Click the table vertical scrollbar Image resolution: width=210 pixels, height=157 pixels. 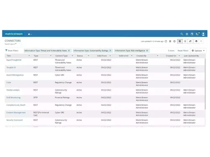pyautogui.click(x=205, y=84)
